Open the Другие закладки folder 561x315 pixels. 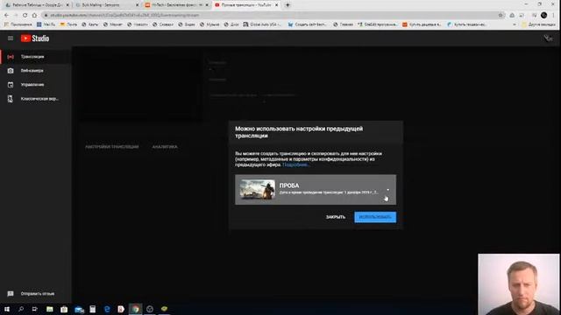538,24
